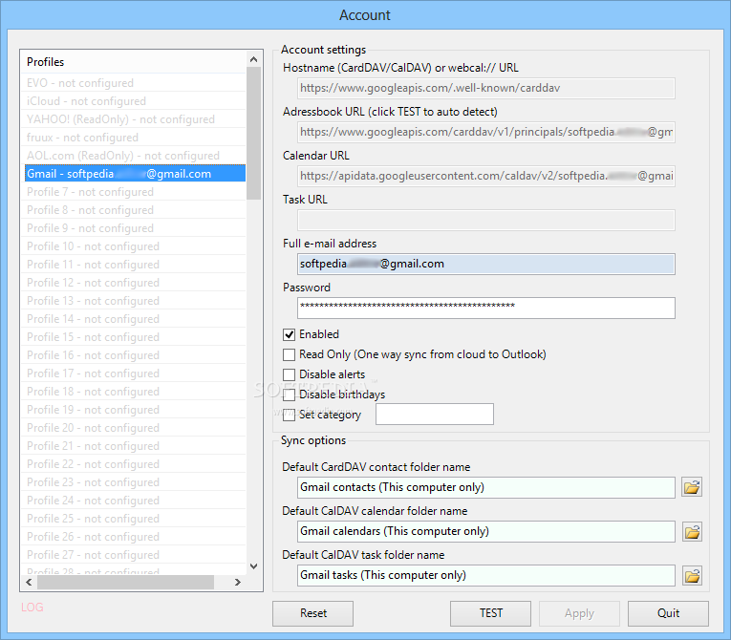Select Profile 21 - not configured
The width and height of the screenshot is (731, 640).
133,446
